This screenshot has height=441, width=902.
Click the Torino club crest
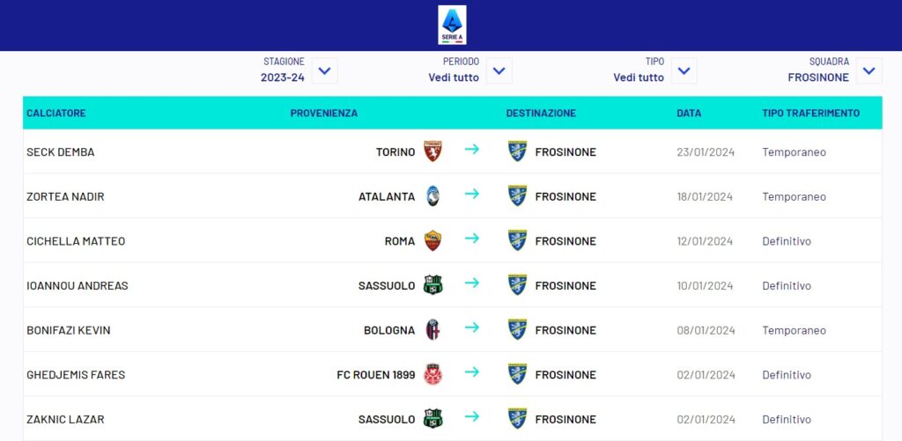click(433, 151)
